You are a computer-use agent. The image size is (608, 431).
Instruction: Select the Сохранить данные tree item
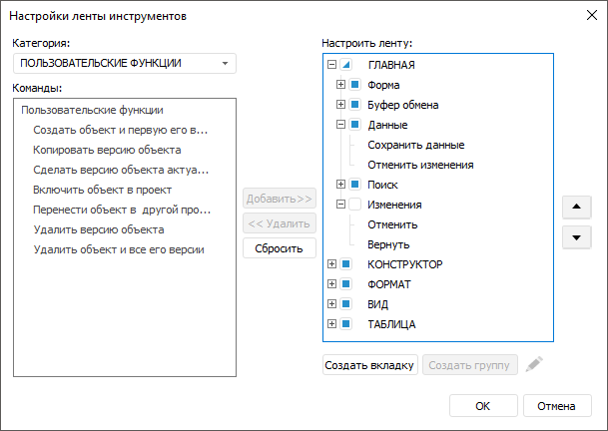415,145
